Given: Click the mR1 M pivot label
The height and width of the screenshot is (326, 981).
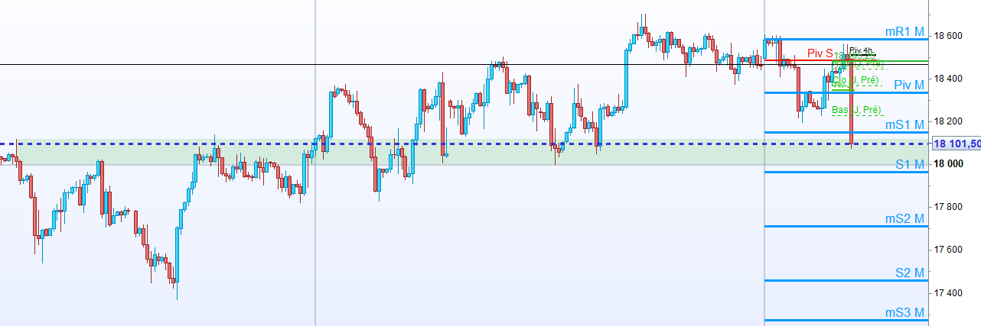Looking at the screenshot, I should point(906,31).
